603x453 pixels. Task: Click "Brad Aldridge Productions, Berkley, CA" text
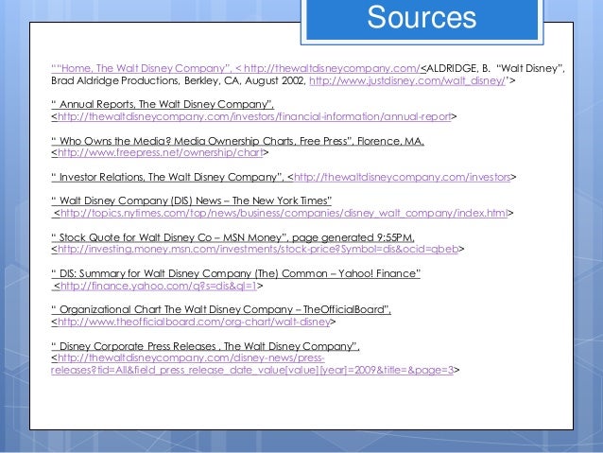point(146,80)
